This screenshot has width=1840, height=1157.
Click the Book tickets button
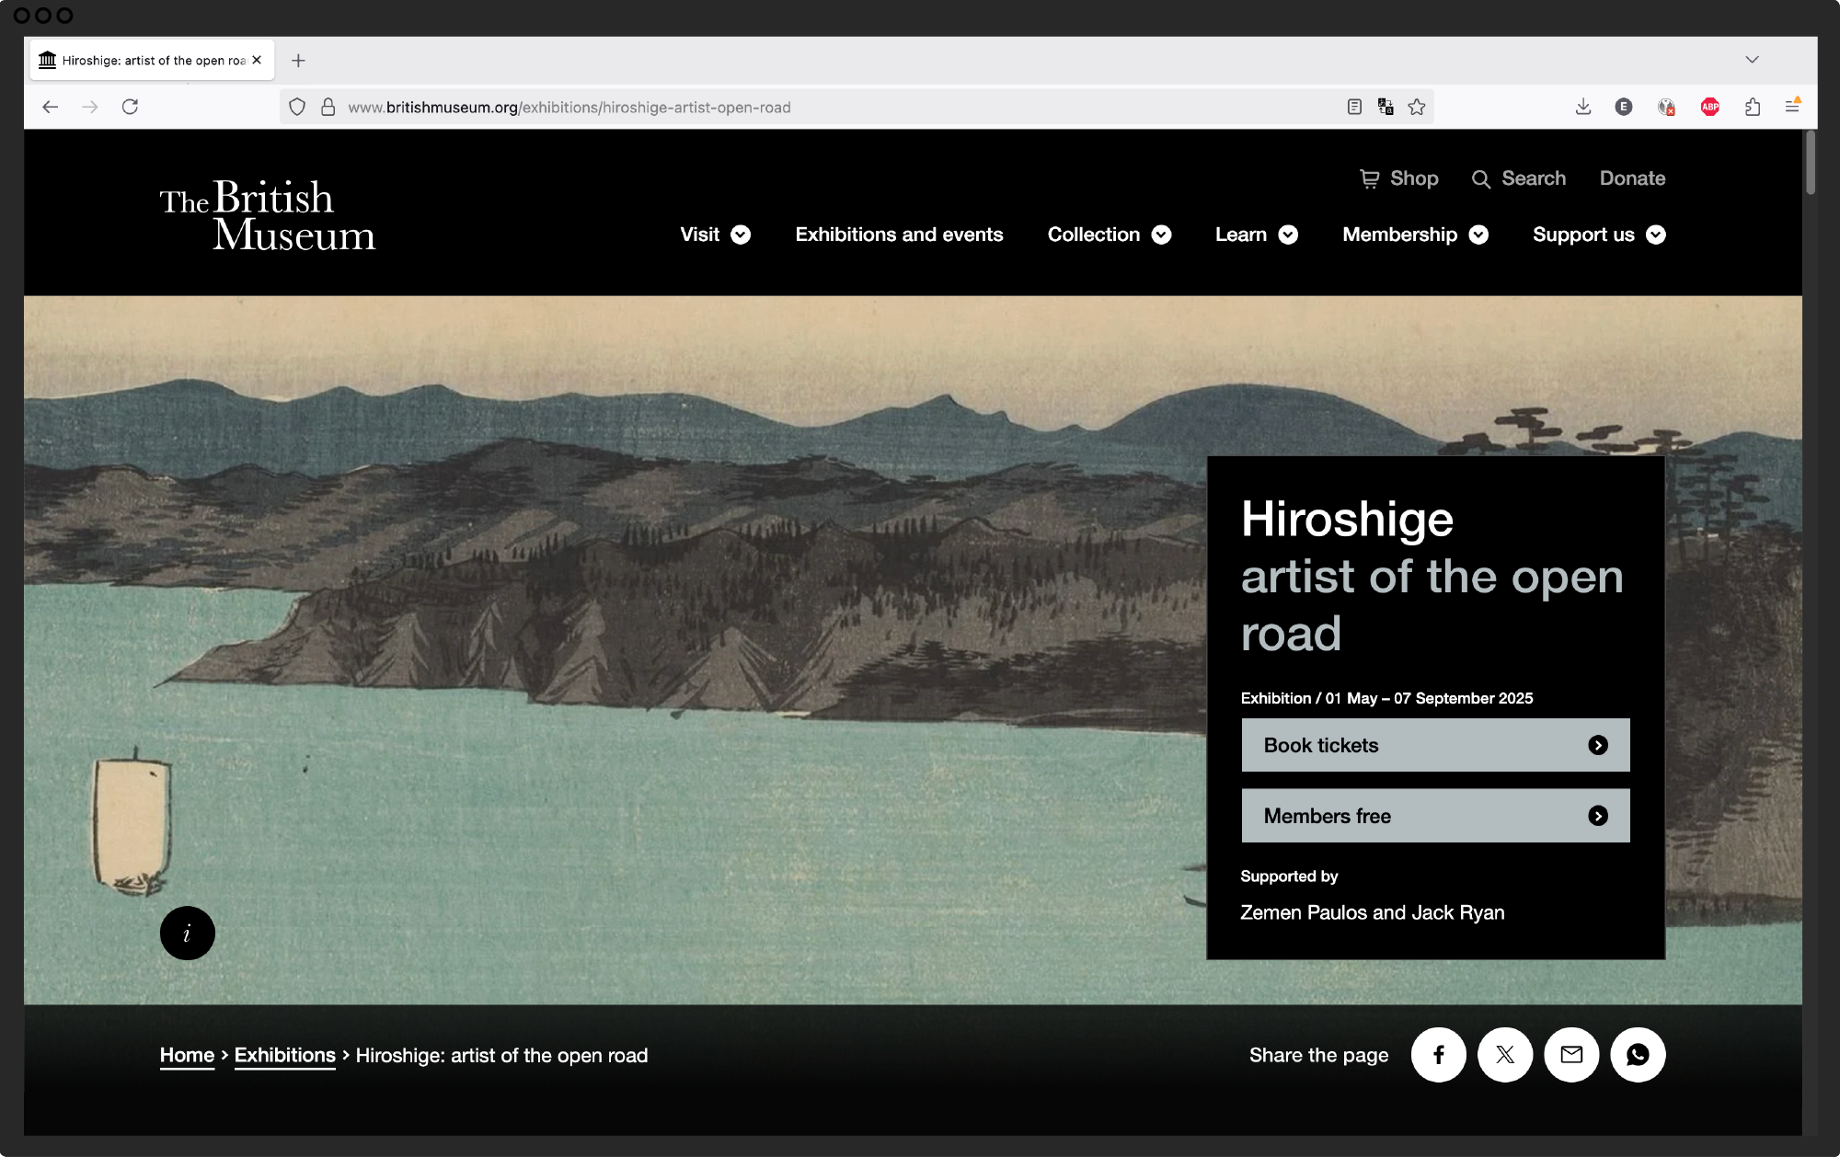(x=1434, y=745)
